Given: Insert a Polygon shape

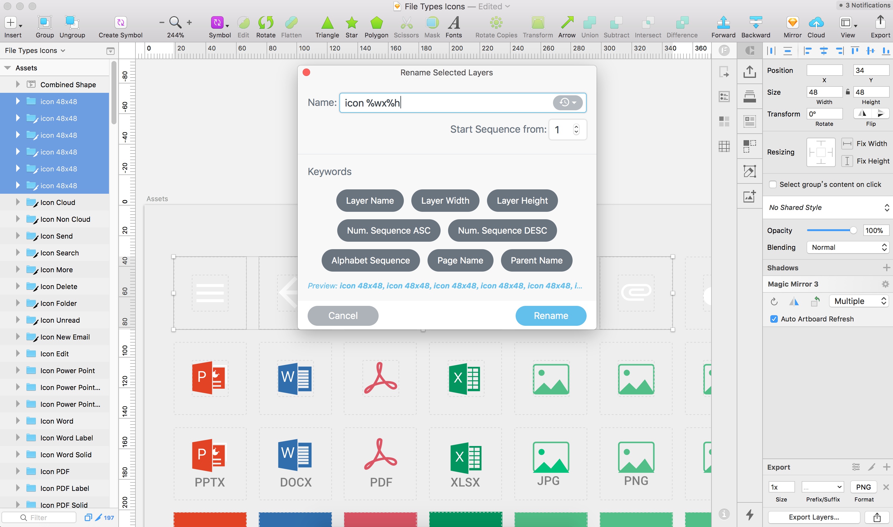Looking at the screenshot, I should [376, 23].
